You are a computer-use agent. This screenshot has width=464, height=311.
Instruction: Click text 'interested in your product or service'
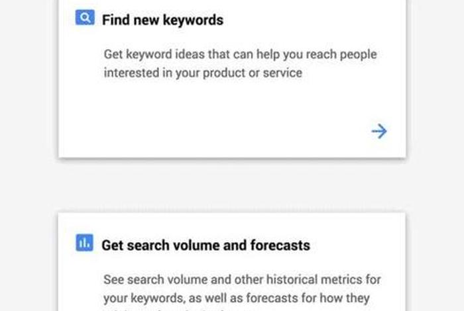tap(203, 73)
